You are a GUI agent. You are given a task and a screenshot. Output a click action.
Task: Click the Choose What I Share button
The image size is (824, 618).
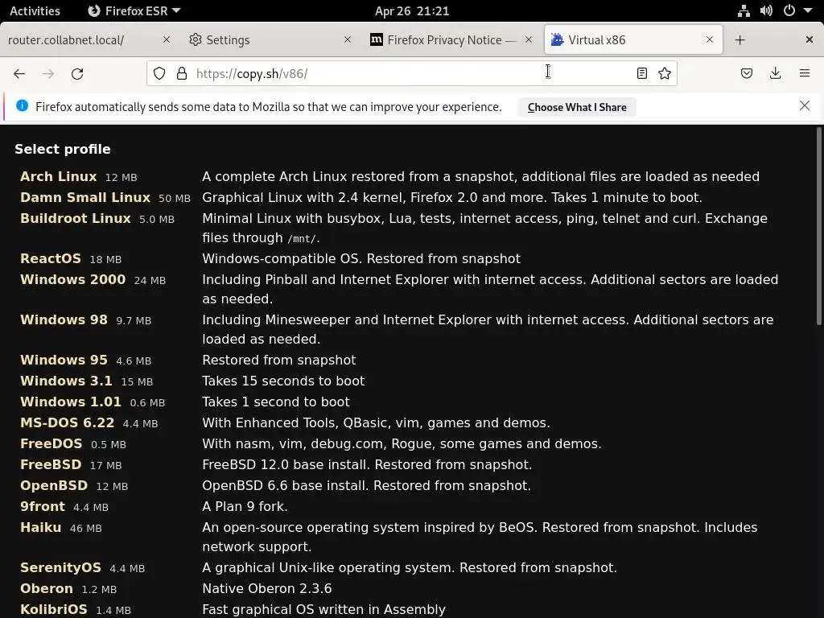tap(577, 107)
